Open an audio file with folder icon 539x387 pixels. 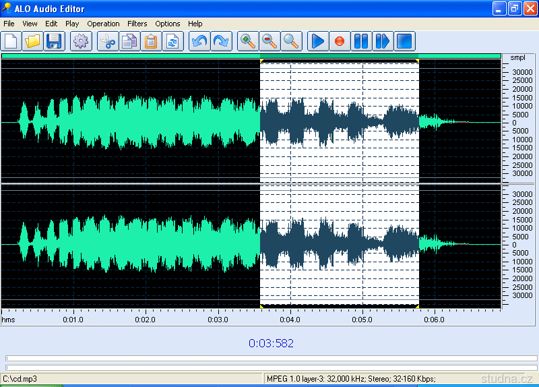(32, 41)
